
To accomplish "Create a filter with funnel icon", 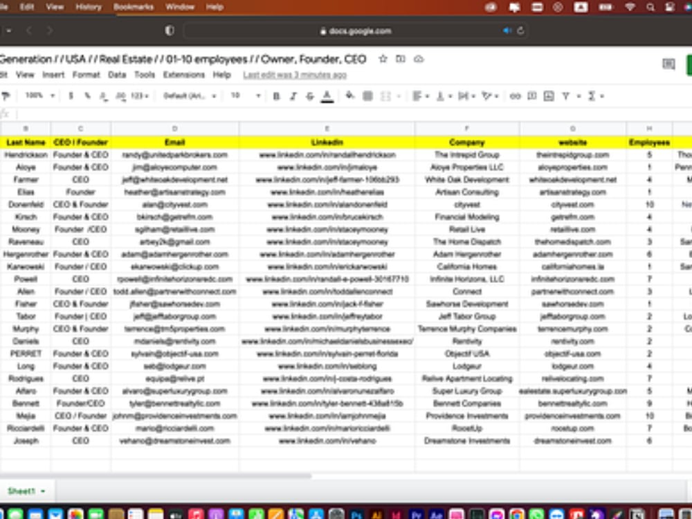I will pos(565,95).
